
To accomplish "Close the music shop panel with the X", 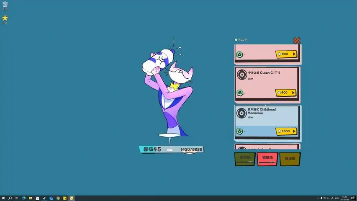I will point(297,41).
